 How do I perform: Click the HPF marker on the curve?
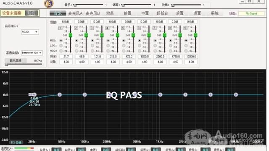point(32,95)
